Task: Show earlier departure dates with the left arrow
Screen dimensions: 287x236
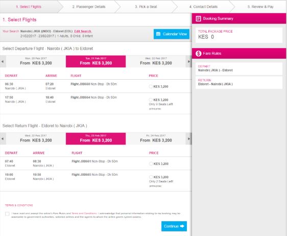Action: click(x=3, y=61)
